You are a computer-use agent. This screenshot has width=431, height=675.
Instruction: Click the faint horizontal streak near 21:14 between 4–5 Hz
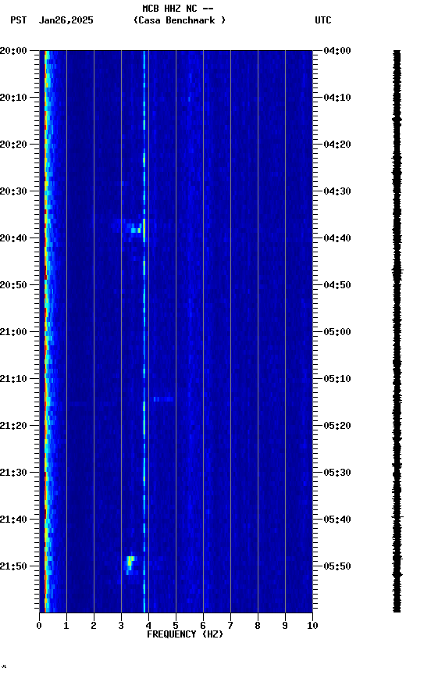[163, 399]
